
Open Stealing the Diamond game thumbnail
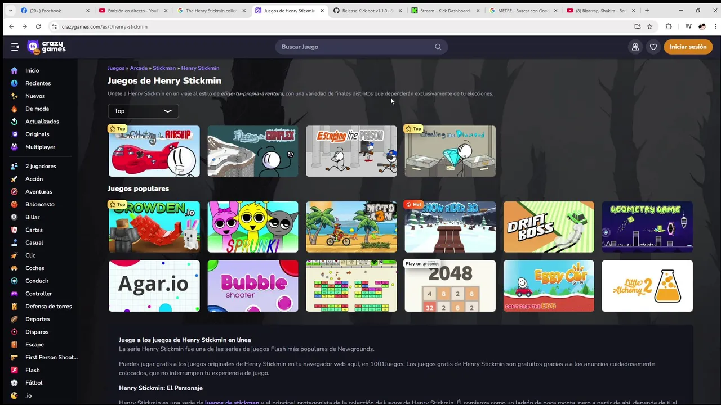(450, 151)
